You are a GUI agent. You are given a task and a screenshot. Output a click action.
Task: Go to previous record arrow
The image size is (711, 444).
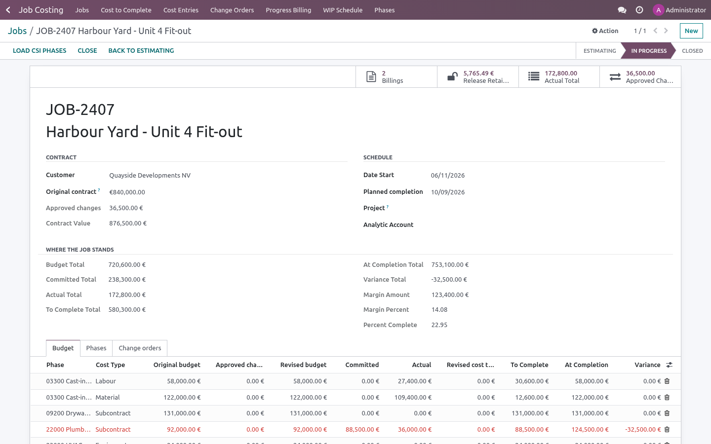point(655,31)
